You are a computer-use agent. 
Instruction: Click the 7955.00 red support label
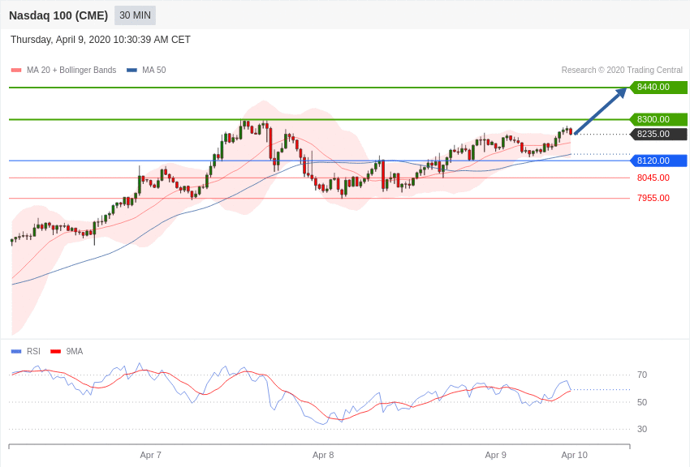(x=653, y=198)
